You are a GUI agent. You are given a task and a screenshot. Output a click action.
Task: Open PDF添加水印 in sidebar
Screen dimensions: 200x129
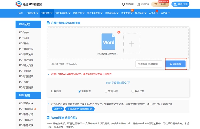pos(26,109)
